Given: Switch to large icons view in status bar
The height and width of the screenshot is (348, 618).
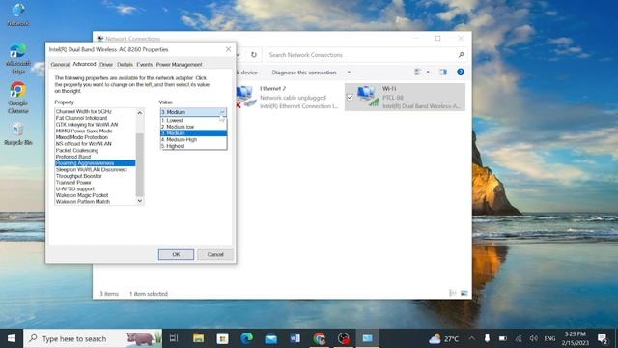Looking at the screenshot, I should (463, 293).
